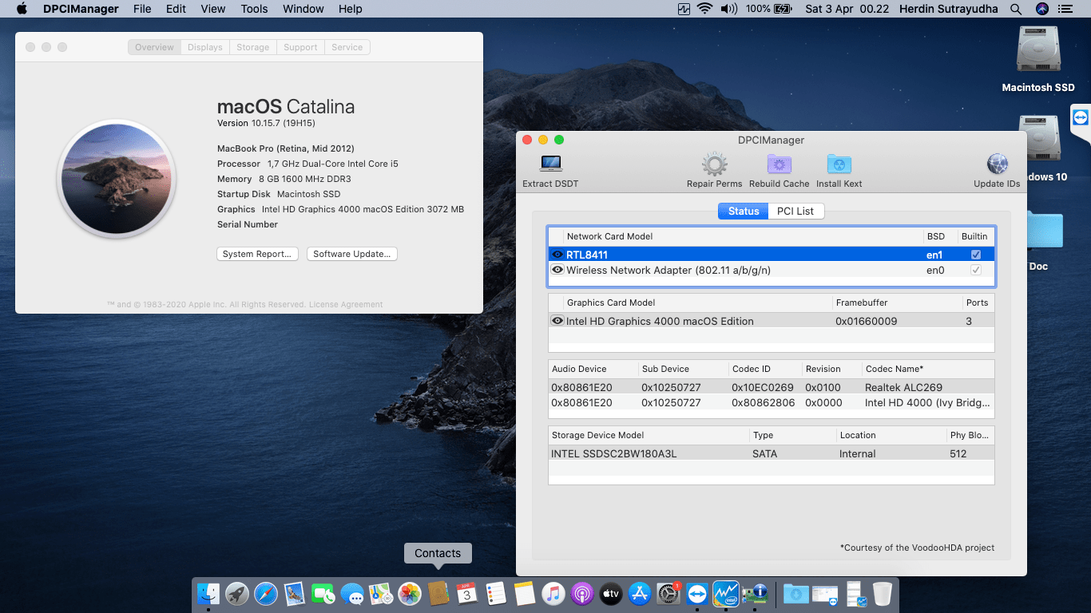Open Spotlight search in the menu bar
Image resolution: width=1091 pixels, height=613 pixels.
click(x=1016, y=9)
